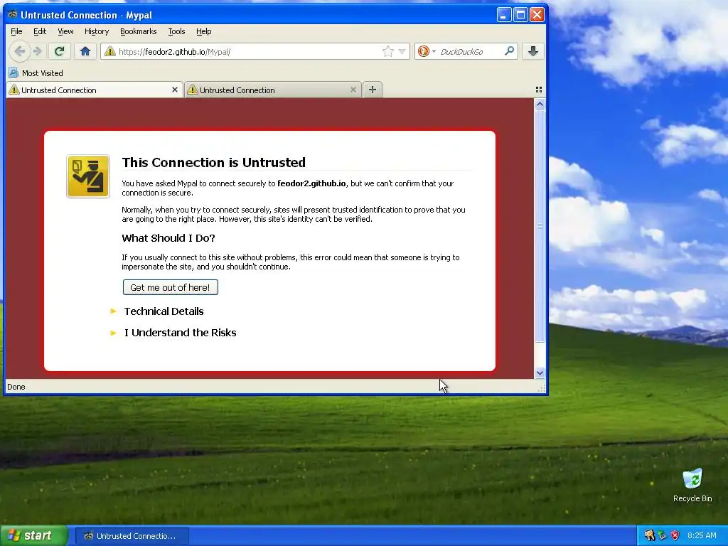The width and height of the screenshot is (728, 546).
Task: Open the History menu
Action: pos(97,31)
